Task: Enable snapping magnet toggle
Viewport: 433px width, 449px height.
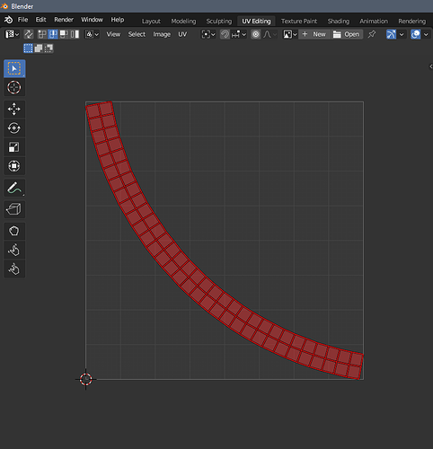Action: click(x=225, y=34)
